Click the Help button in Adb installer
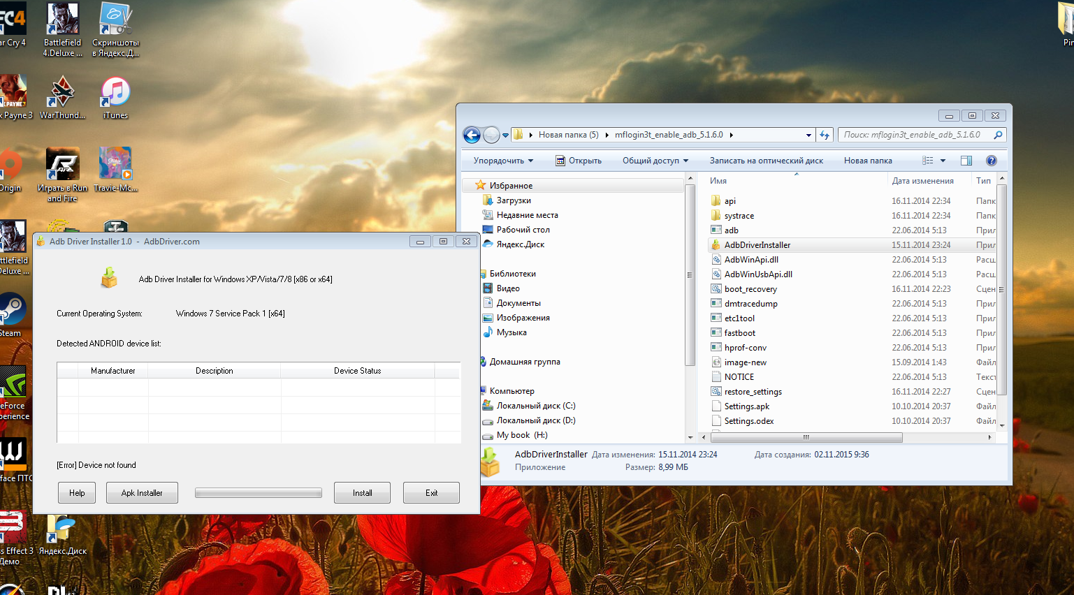This screenshot has height=595, width=1074. [x=77, y=493]
